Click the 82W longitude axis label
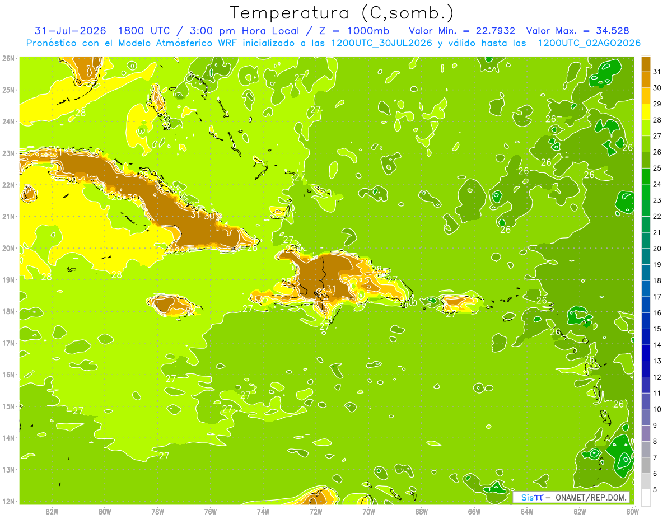 pyautogui.click(x=52, y=512)
